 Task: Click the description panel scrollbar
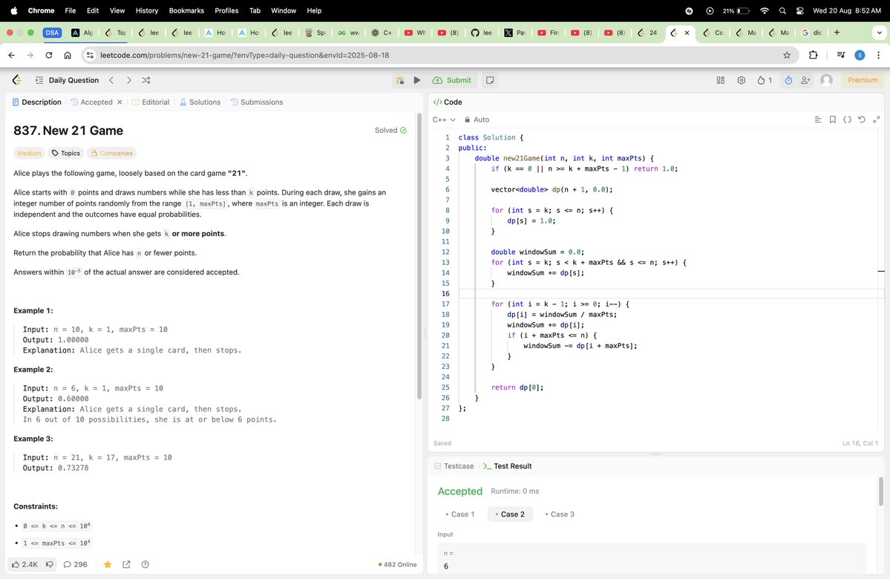(419, 255)
